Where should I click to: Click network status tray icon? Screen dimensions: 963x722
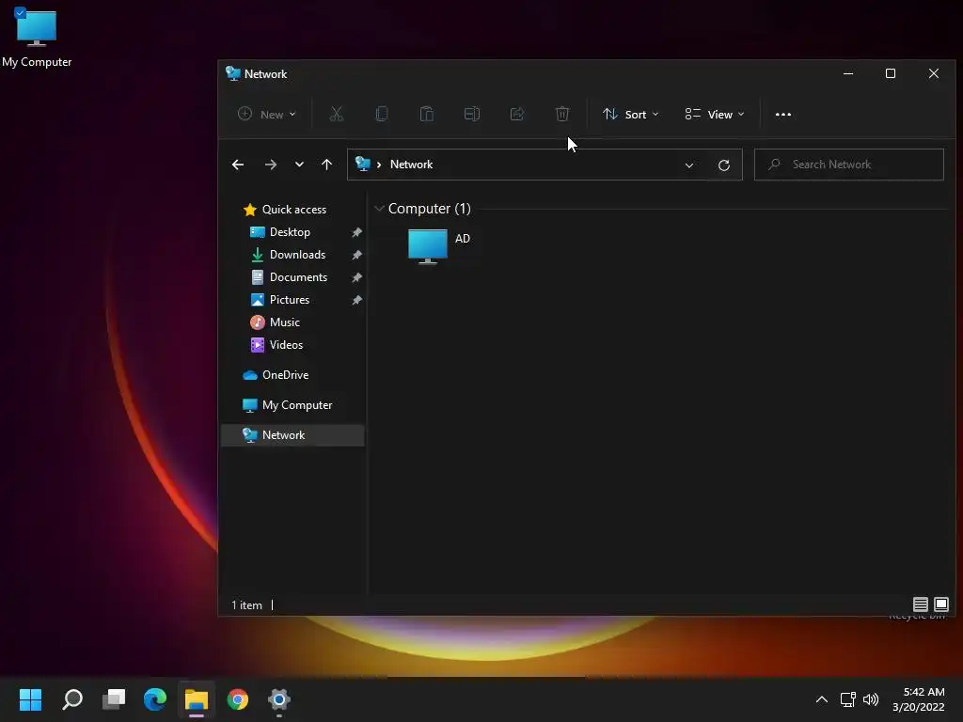[x=848, y=699]
